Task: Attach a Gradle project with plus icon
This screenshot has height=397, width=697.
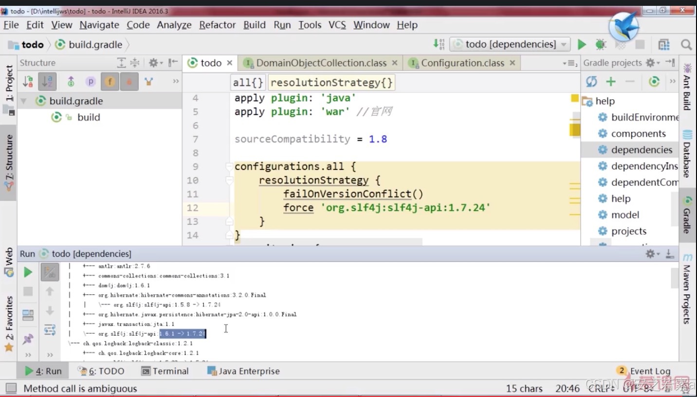Action: pyautogui.click(x=611, y=82)
